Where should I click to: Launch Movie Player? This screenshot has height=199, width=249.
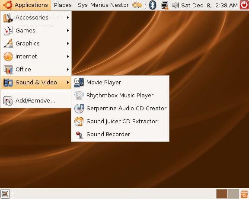(x=120, y=83)
